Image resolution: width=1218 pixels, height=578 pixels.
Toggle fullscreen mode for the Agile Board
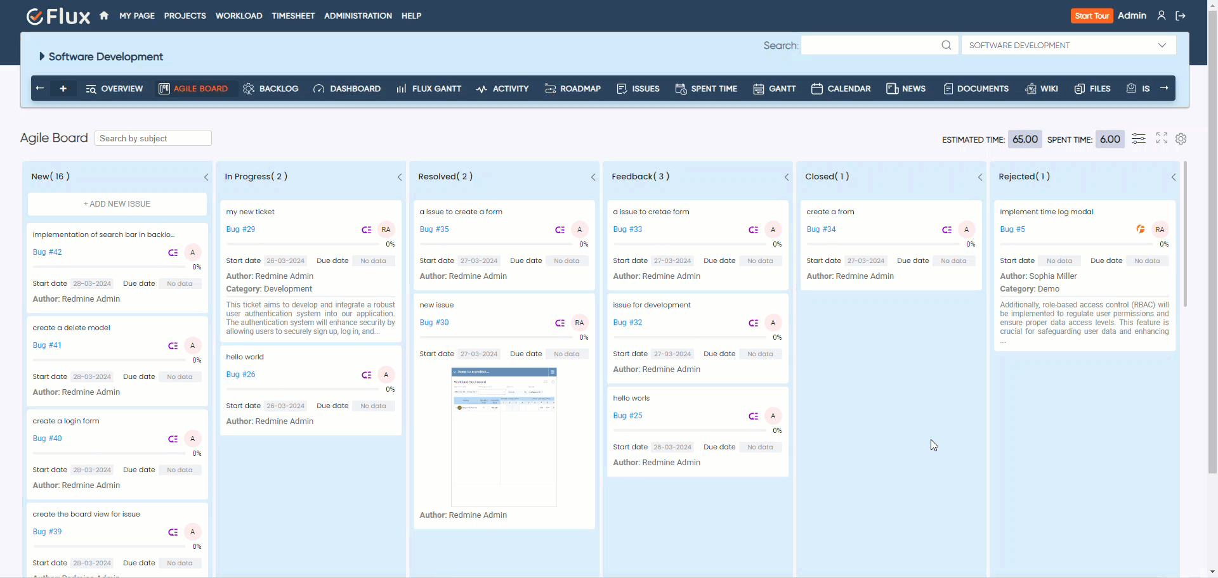1162,138
